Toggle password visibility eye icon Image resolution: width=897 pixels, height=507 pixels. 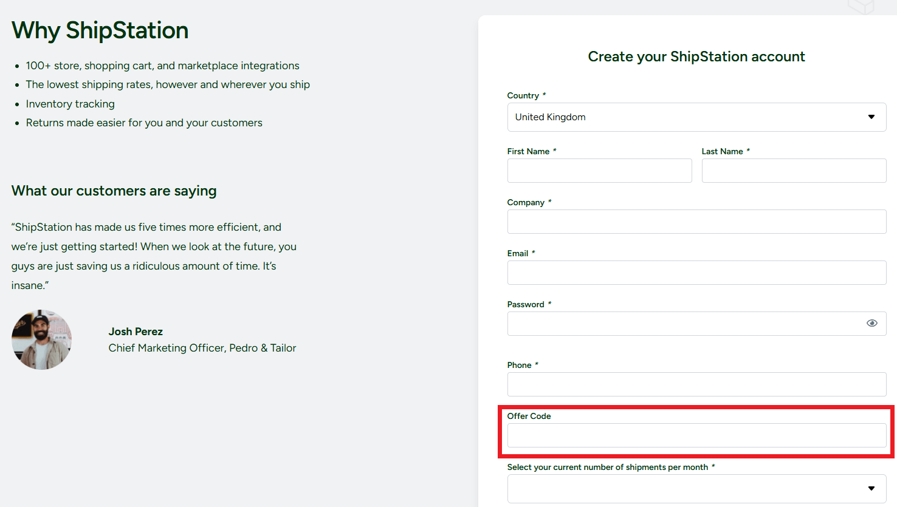(871, 323)
